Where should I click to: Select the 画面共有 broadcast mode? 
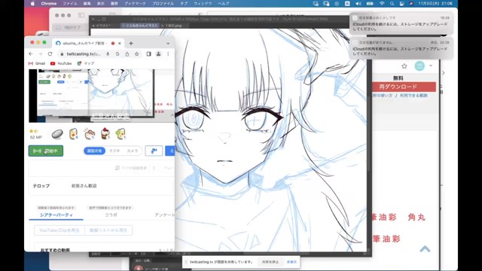(94, 151)
